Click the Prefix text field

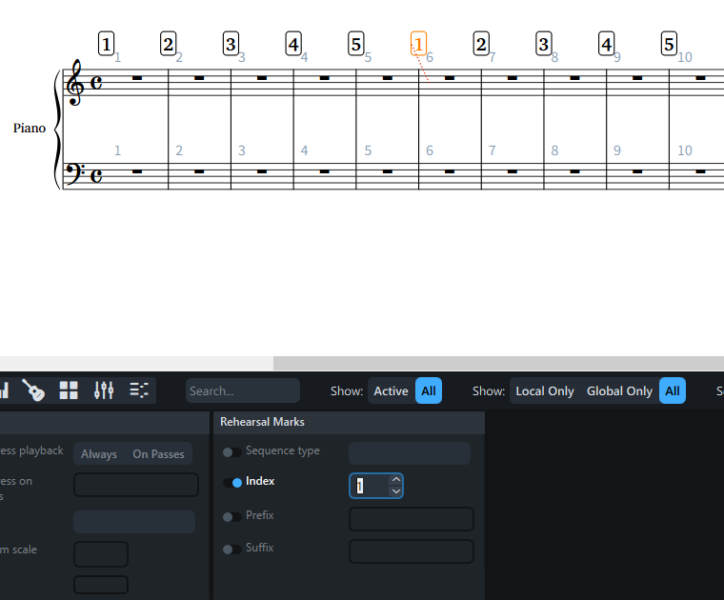(x=412, y=519)
